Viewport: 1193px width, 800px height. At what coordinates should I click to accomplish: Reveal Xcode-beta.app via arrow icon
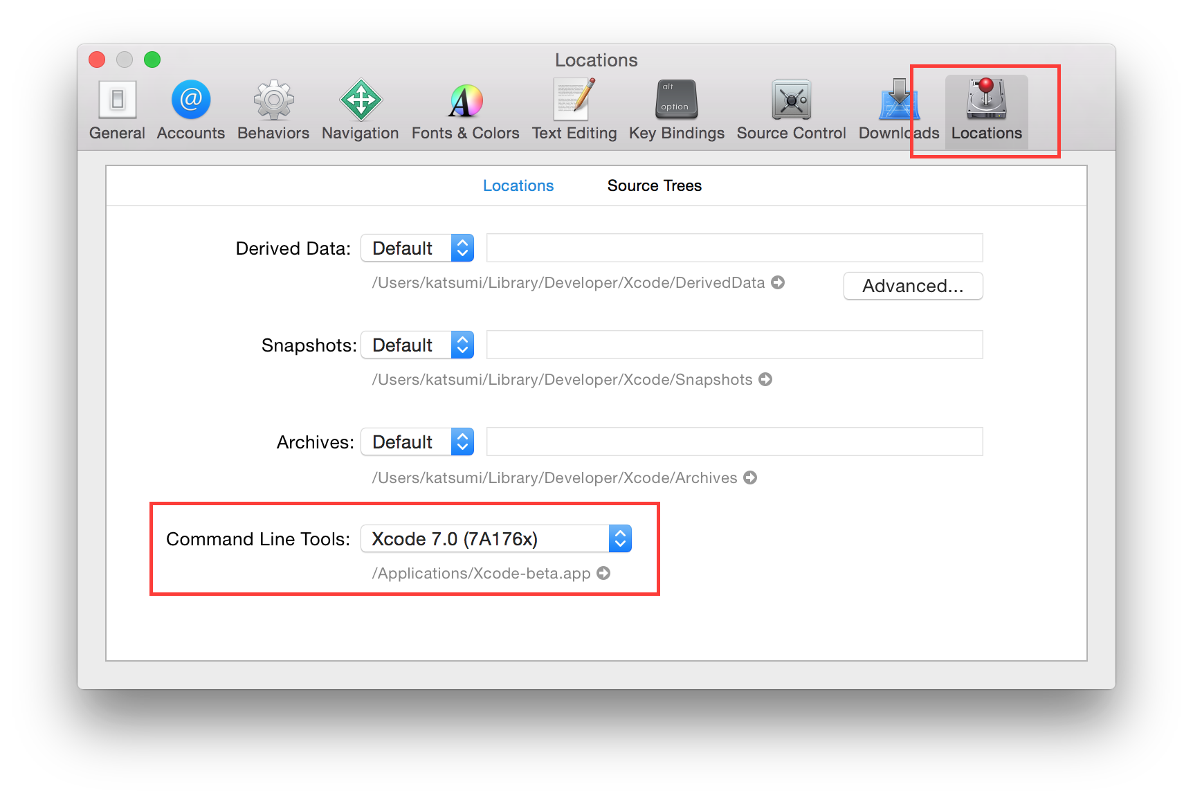(603, 573)
